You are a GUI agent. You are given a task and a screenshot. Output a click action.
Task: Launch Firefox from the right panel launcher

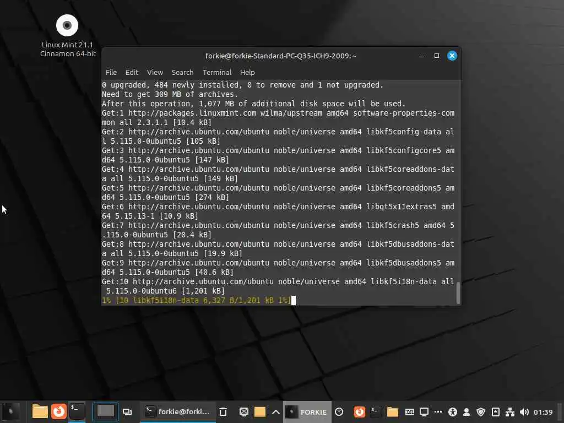click(x=359, y=411)
